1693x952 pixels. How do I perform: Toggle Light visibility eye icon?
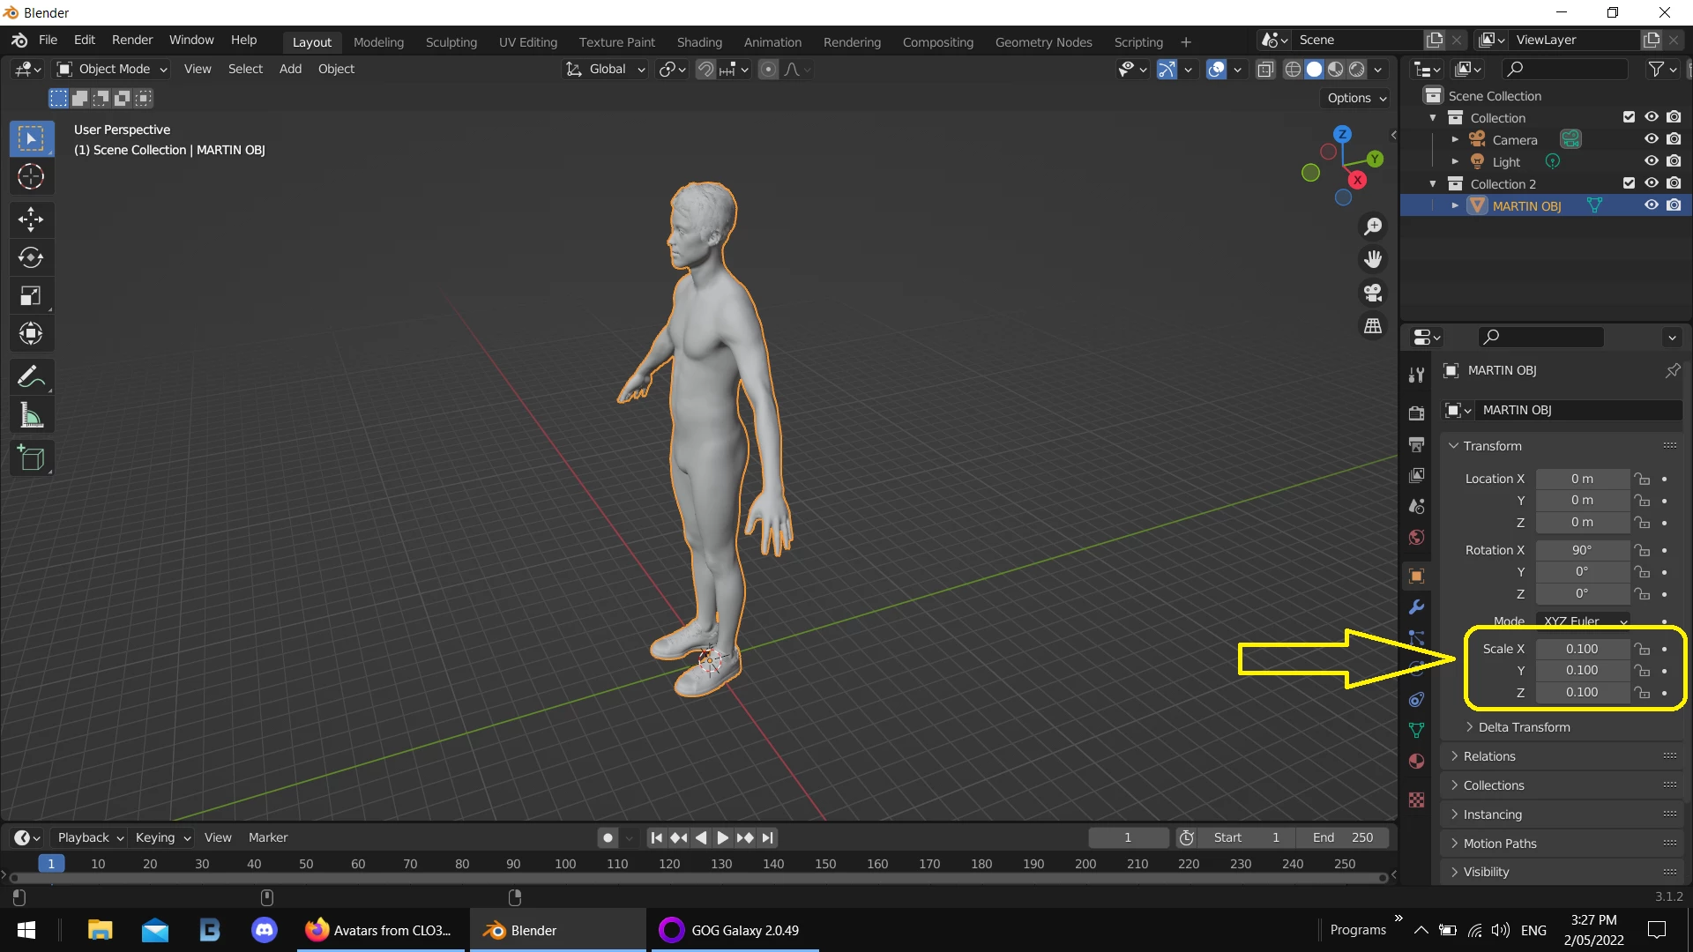coord(1652,161)
